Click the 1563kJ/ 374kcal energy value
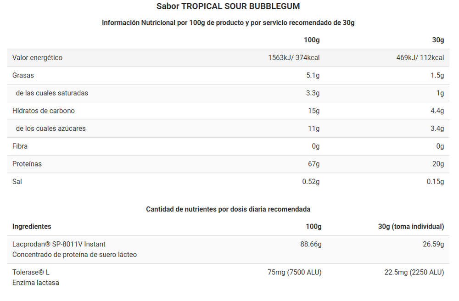The image size is (459, 301). (294, 58)
